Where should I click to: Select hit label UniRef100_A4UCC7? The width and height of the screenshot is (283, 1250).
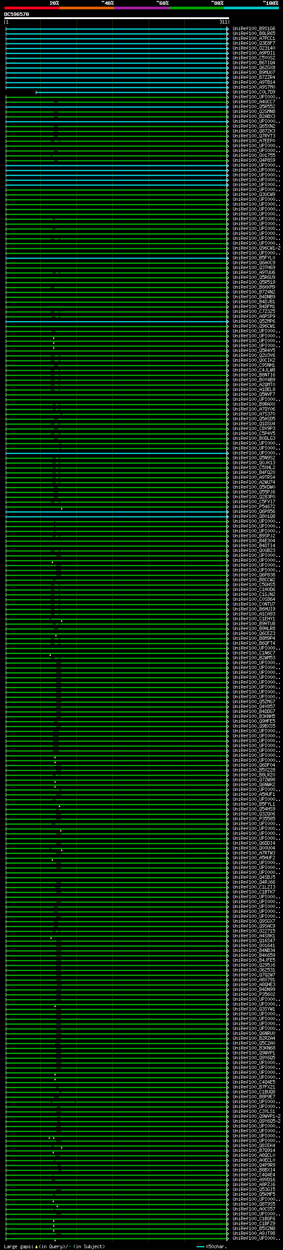253,102
